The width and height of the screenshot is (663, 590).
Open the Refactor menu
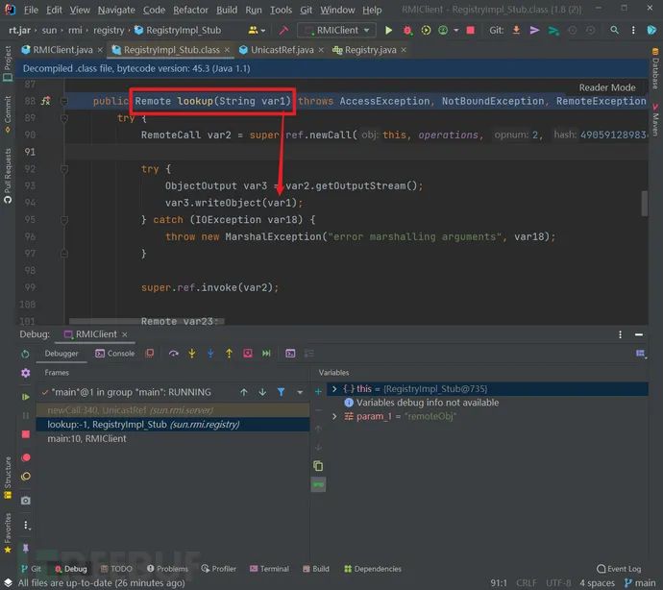click(190, 10)
